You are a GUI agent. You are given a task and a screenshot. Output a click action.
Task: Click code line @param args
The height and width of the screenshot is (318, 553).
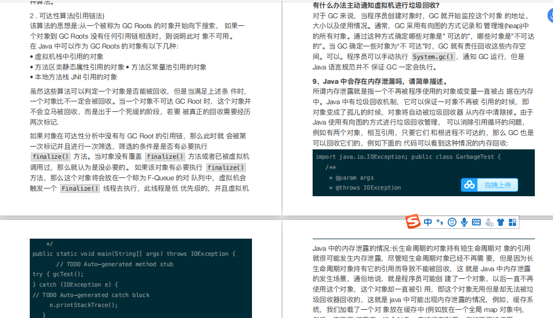click(351, 177)
